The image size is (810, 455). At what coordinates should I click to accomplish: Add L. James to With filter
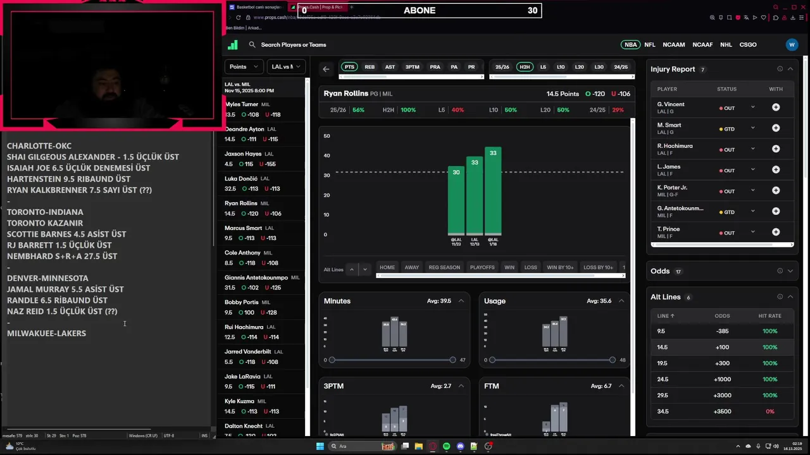(776, 170)
